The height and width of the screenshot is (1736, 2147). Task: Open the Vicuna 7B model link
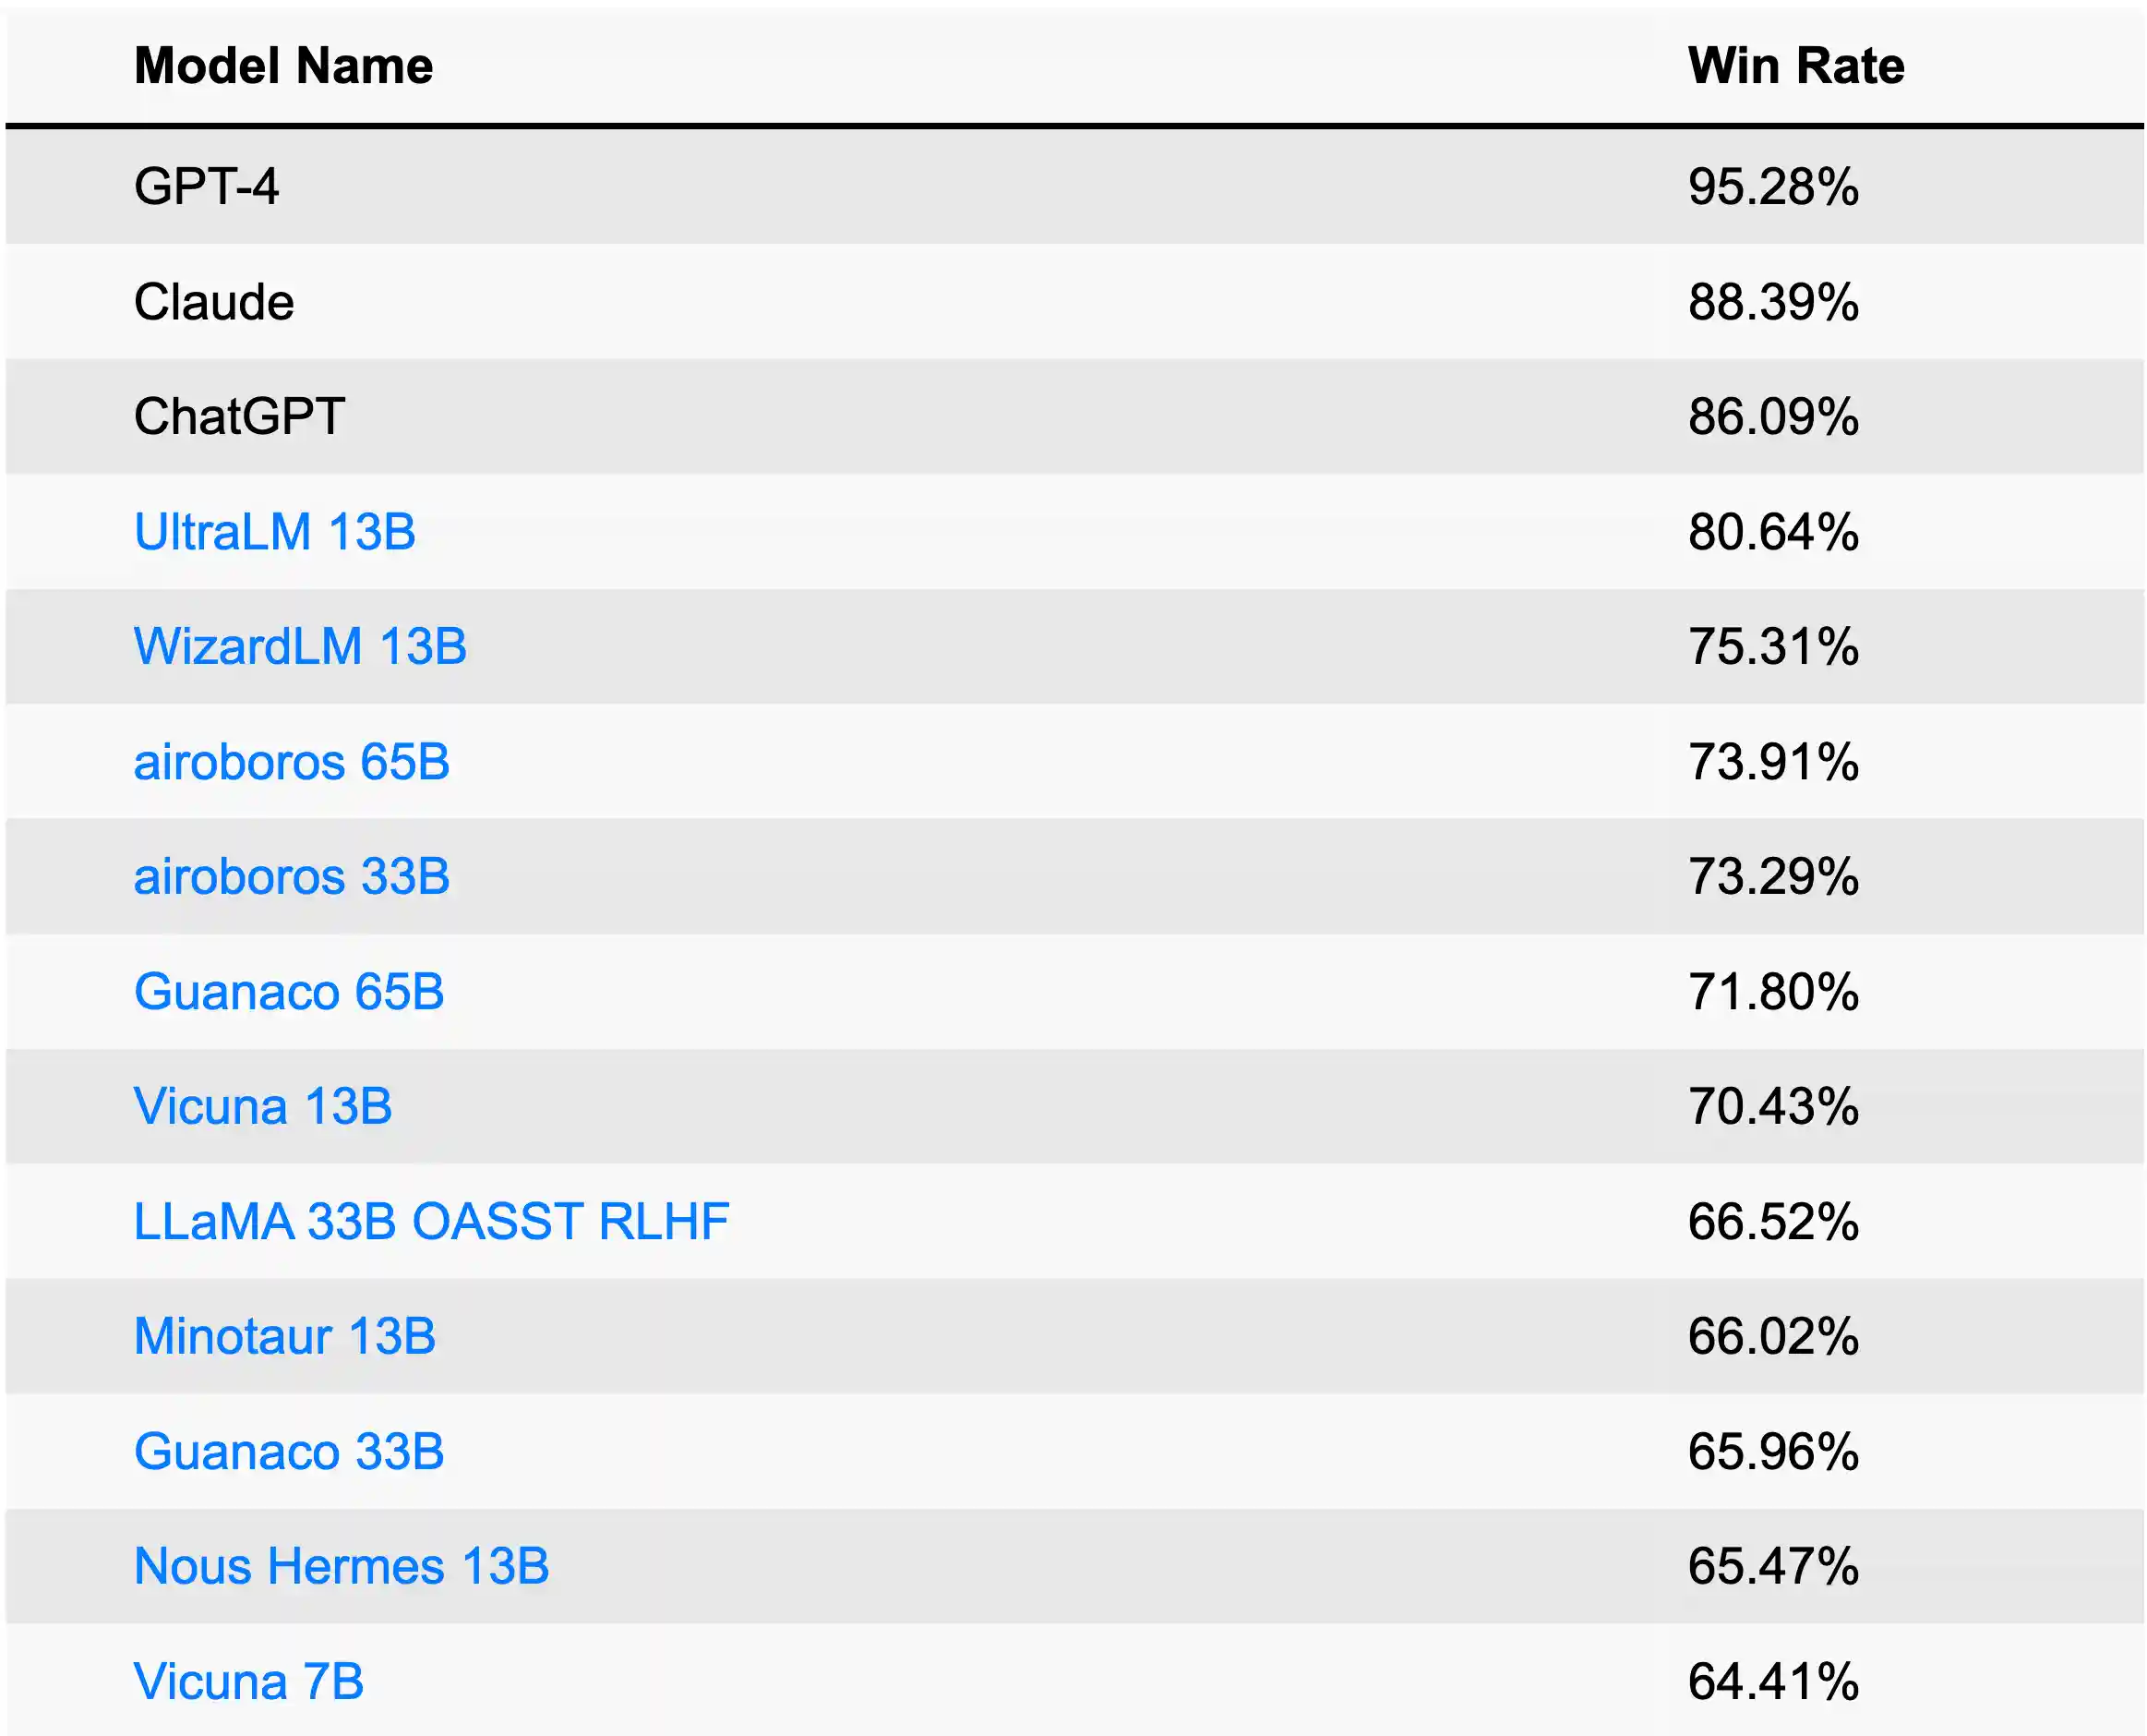(248, 1682)
